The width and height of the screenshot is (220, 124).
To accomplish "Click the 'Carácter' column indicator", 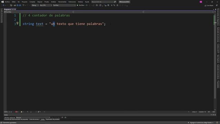I will (202, 112).
